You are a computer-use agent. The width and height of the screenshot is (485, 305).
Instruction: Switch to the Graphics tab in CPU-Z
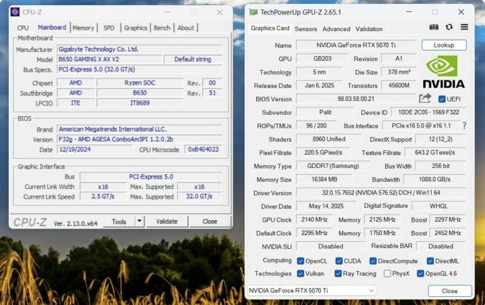[x=135, y=28]
